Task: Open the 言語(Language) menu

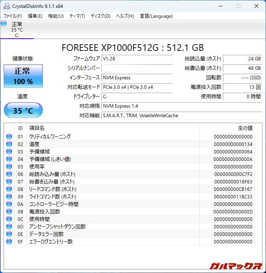Action: 156,16
